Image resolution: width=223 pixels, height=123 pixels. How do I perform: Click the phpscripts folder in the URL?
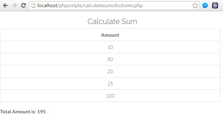tap(70, 6)
